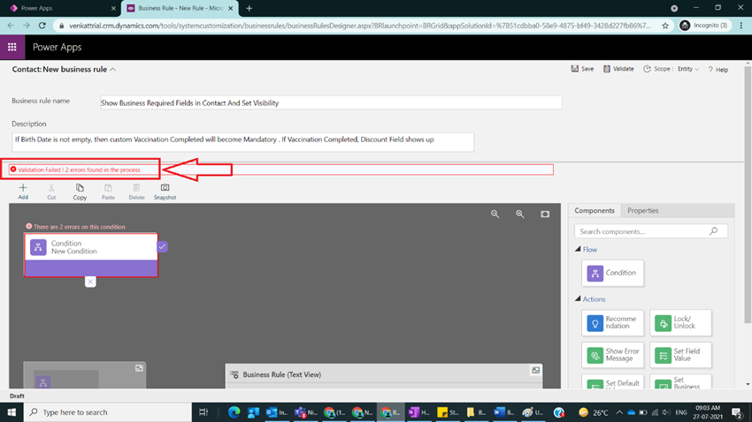Open Microsoft Edge from the taskbar

point(234,412)
